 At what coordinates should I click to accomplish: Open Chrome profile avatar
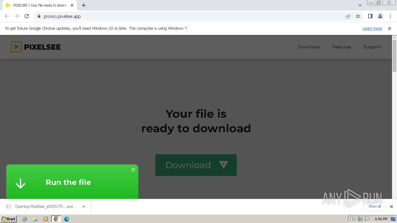coord(380,16)
